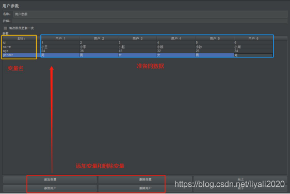Select the gender variable name cell
The height and width of the screenshot is (194, 290).
[22, 55]
